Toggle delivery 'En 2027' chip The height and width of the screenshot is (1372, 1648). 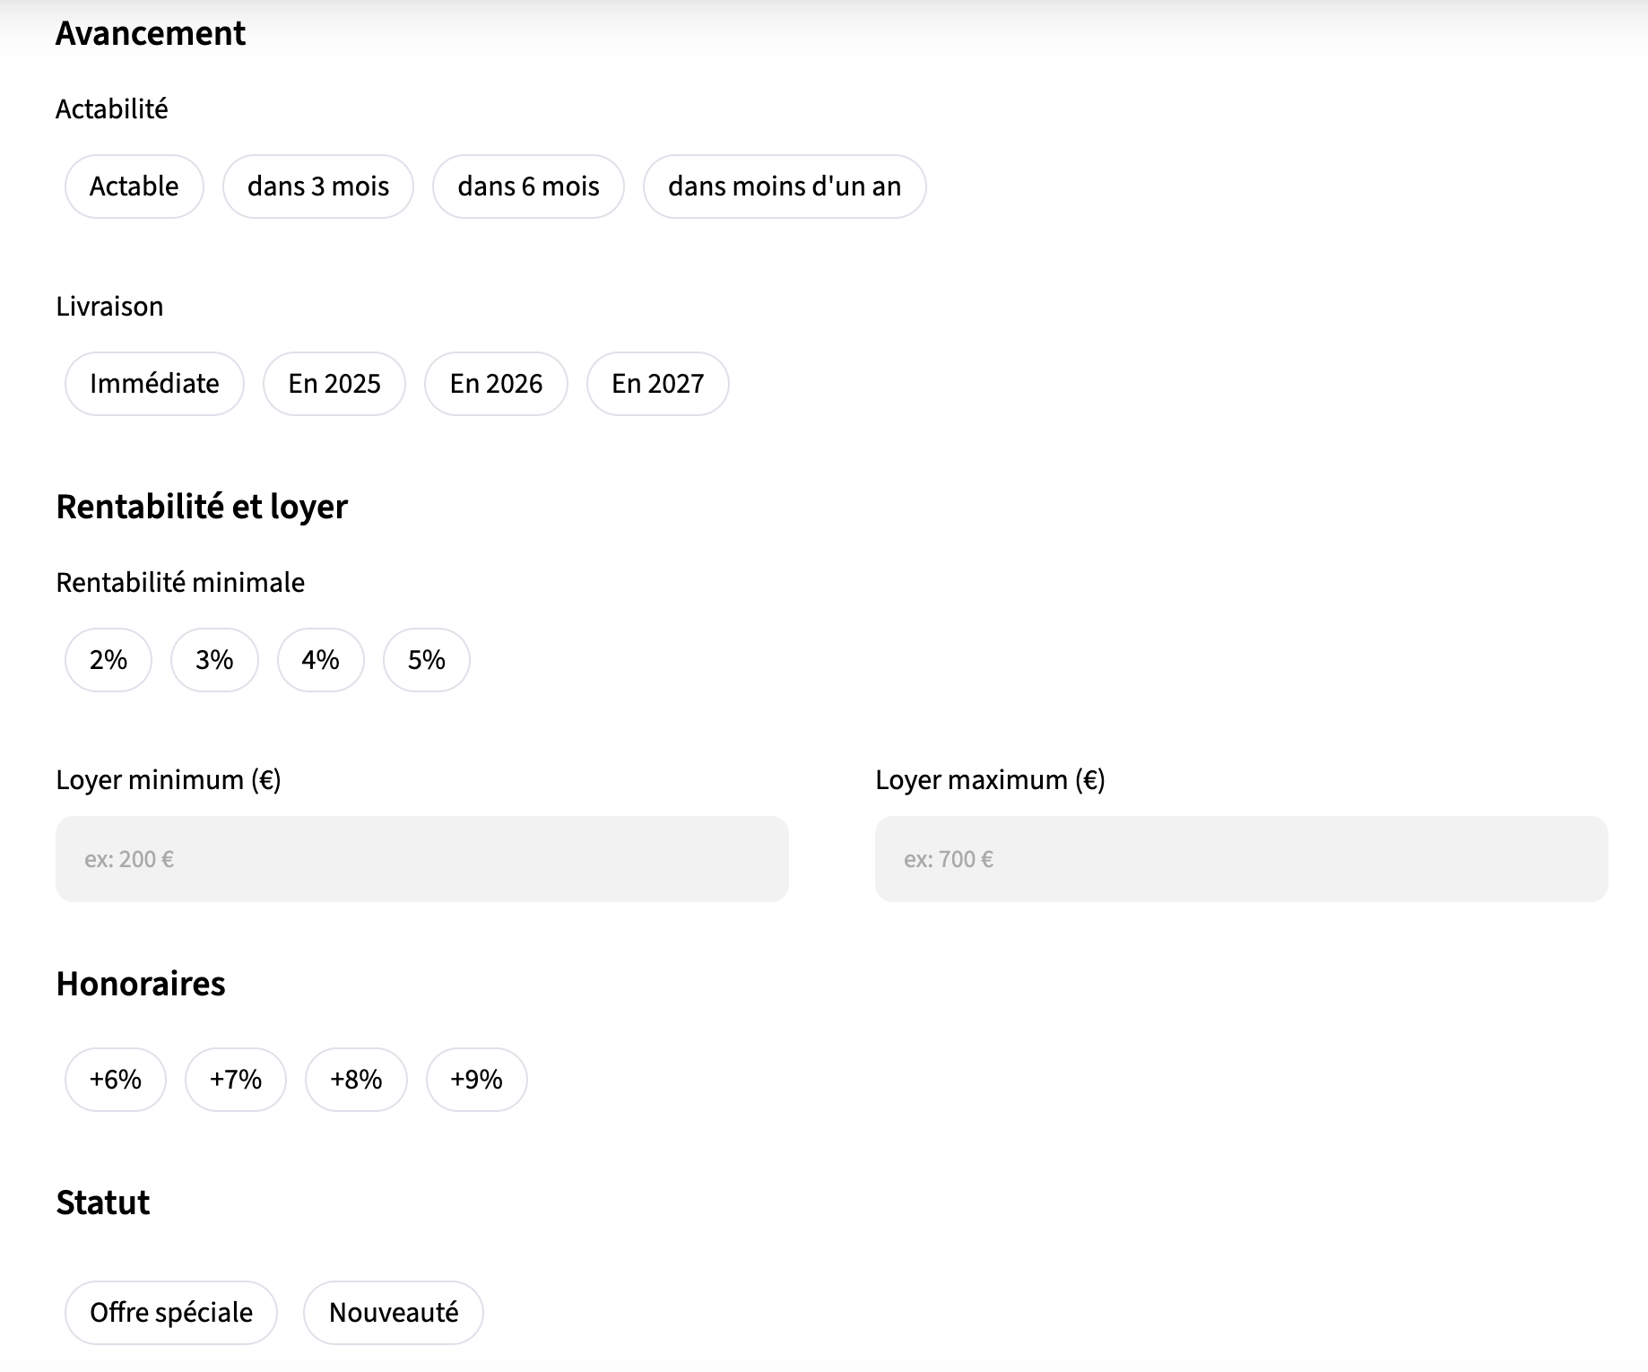657,384
